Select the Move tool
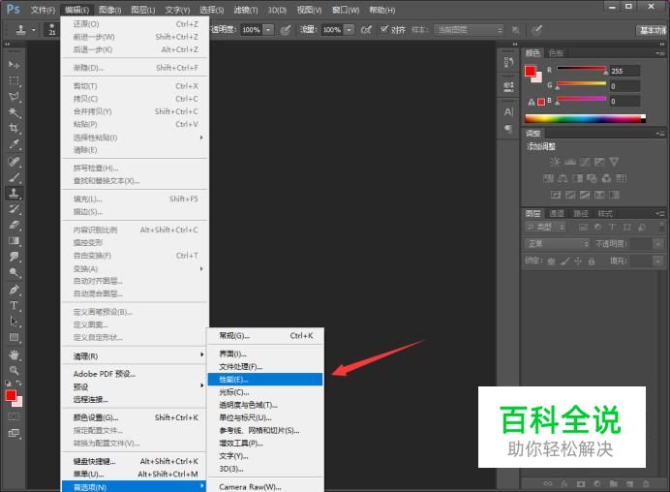Screen dimensions: 670x492 point(14,65)
